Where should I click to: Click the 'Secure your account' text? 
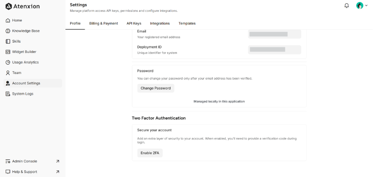click(x=154, y=130)
